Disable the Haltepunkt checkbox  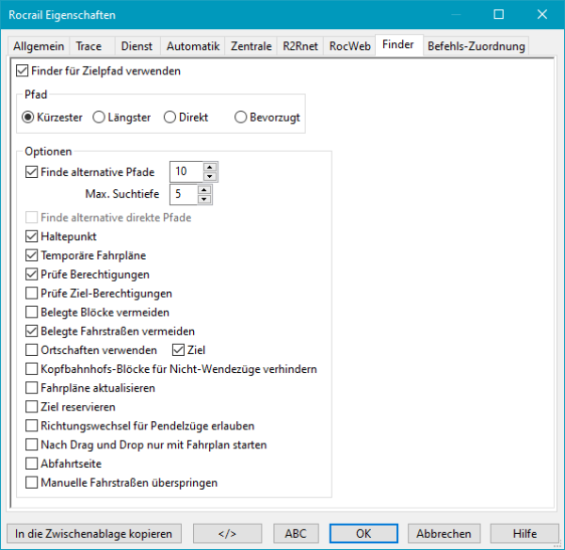[33, 236]
